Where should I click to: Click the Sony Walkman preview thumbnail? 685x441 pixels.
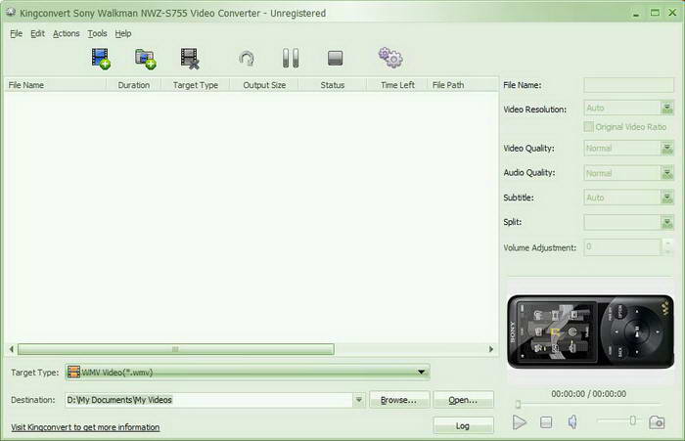click(590, 331)
